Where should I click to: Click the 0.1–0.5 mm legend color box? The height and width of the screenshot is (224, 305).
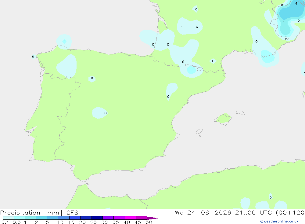pyautogui.click(x=8, y=218)
